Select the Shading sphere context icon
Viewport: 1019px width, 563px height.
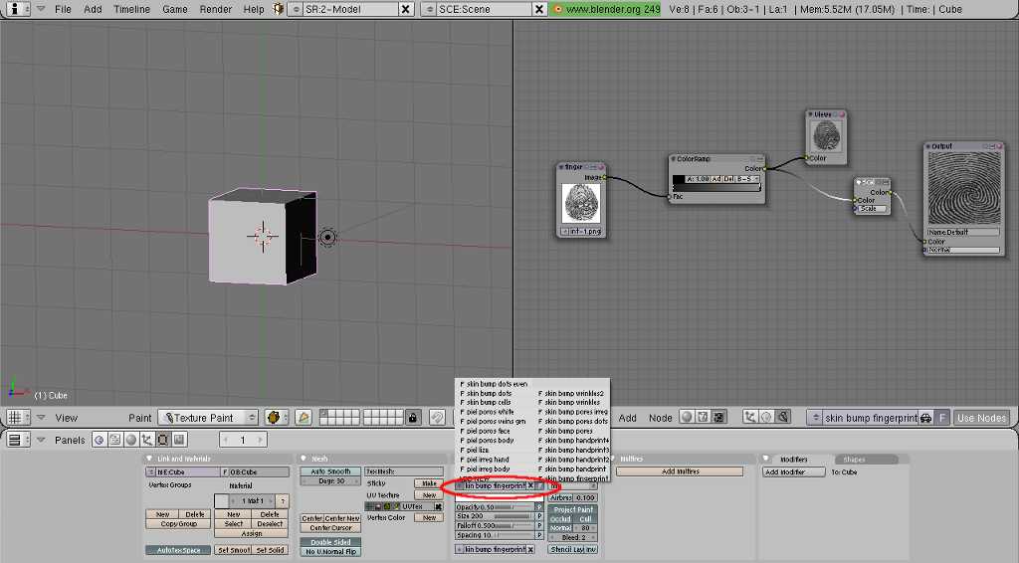pyautogui.click(x=131, y=440)
